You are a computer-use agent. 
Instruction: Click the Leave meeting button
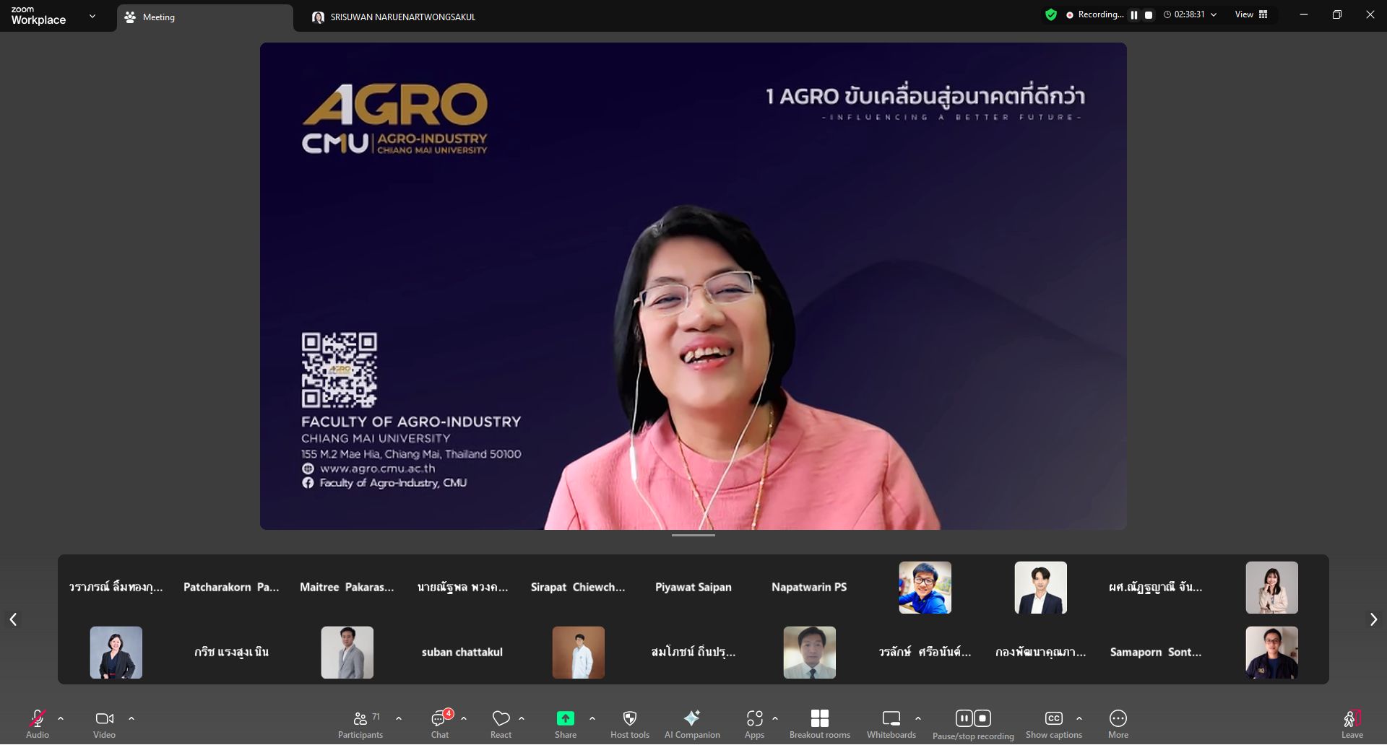click(x=1352, y=724)
